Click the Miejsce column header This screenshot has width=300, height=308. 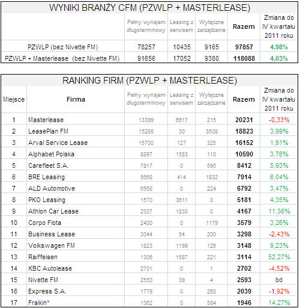tap(14, 99)
